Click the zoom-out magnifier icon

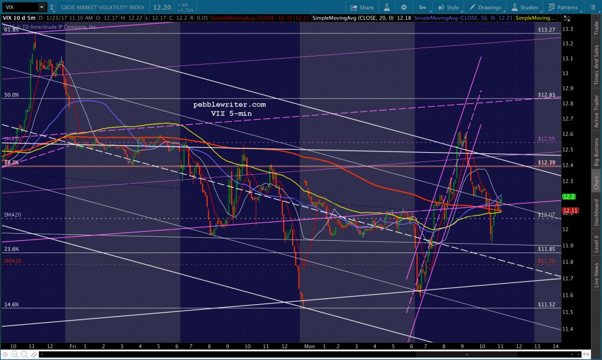[24, 355]
